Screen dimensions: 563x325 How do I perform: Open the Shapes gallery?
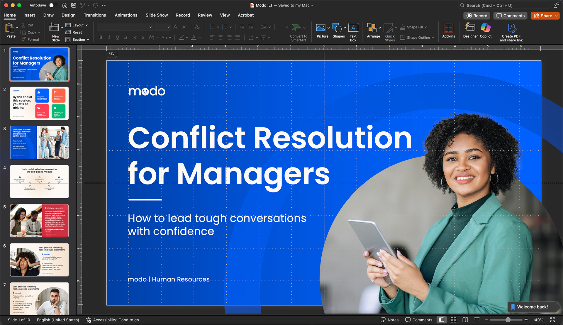[339, 31]
